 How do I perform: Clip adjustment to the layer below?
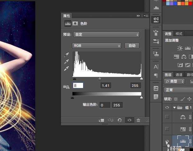pyautogui.click(x=101, y=120)
